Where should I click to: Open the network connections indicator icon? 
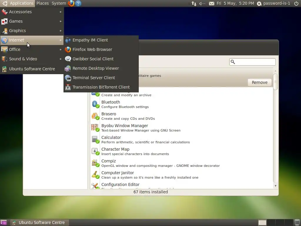pyautogui.click(x=194, y=4)
